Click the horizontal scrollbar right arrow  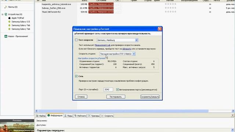[x=233, y=111]
